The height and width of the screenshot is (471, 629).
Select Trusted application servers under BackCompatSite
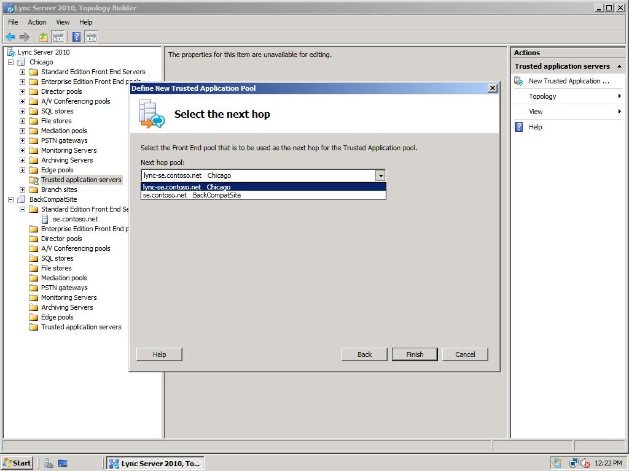[x=81, y=327]
